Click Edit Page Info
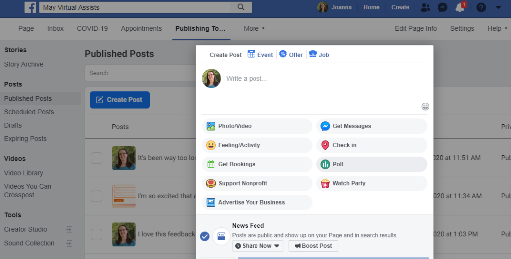 416,28
